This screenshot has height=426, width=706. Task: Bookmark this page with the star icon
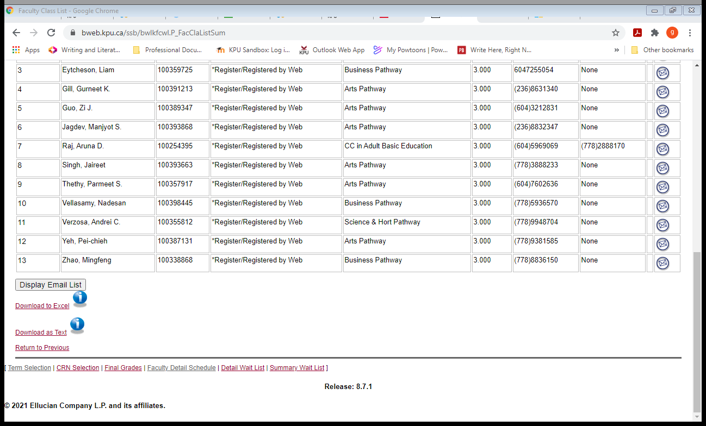(x=616, y=33)
